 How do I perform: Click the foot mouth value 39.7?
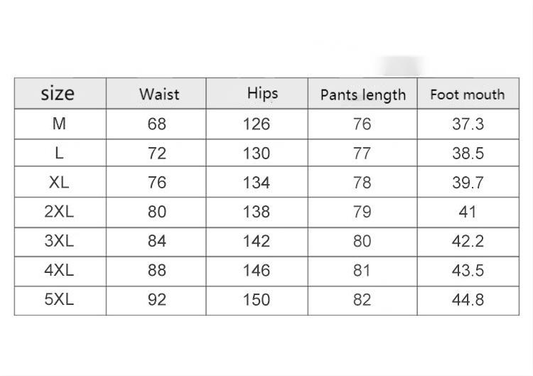pos(468,182)
